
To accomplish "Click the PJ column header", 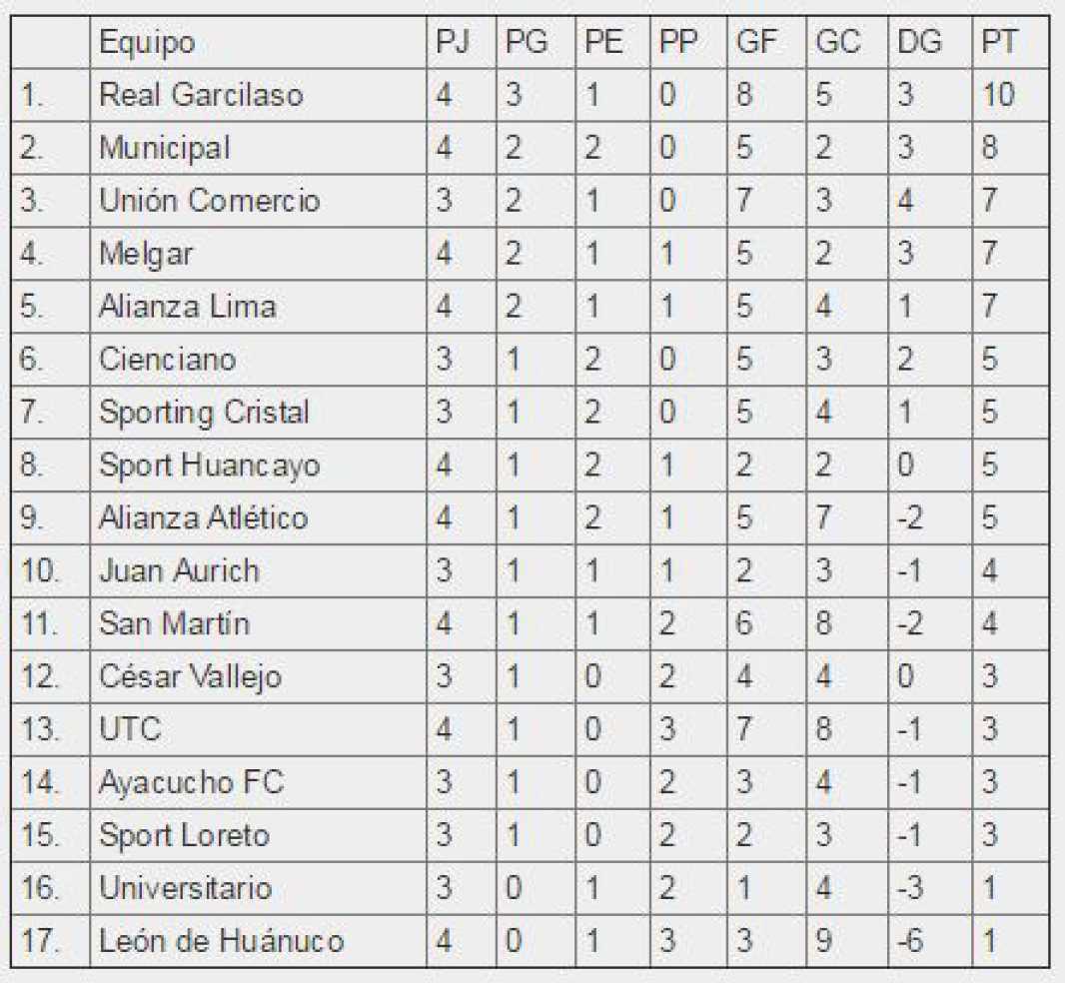I will (x=452, y=43).
